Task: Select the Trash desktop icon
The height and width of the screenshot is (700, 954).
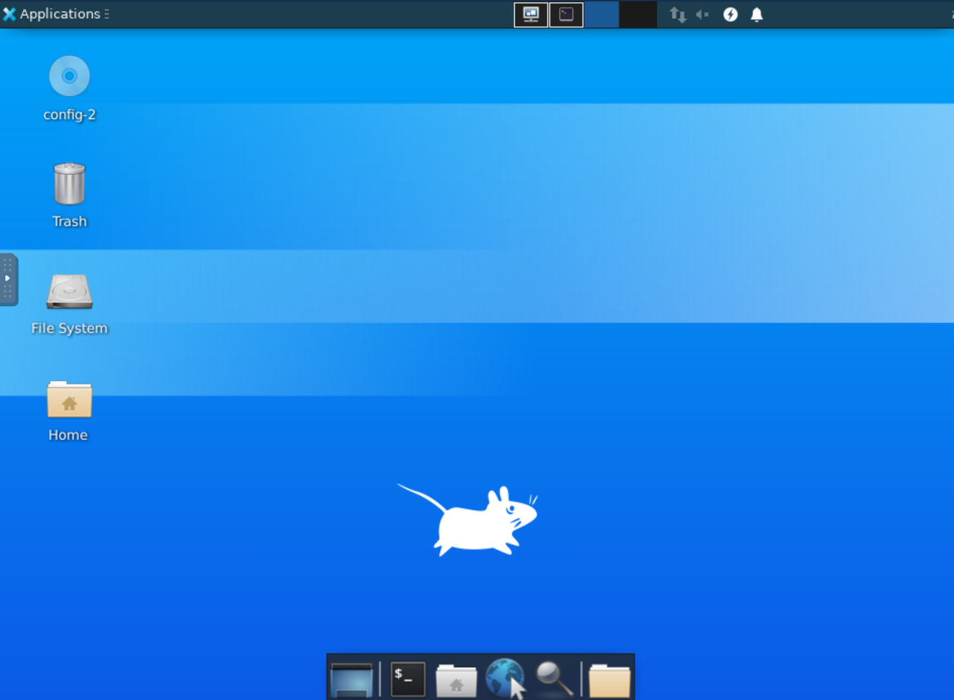Action: coord(69,183)
